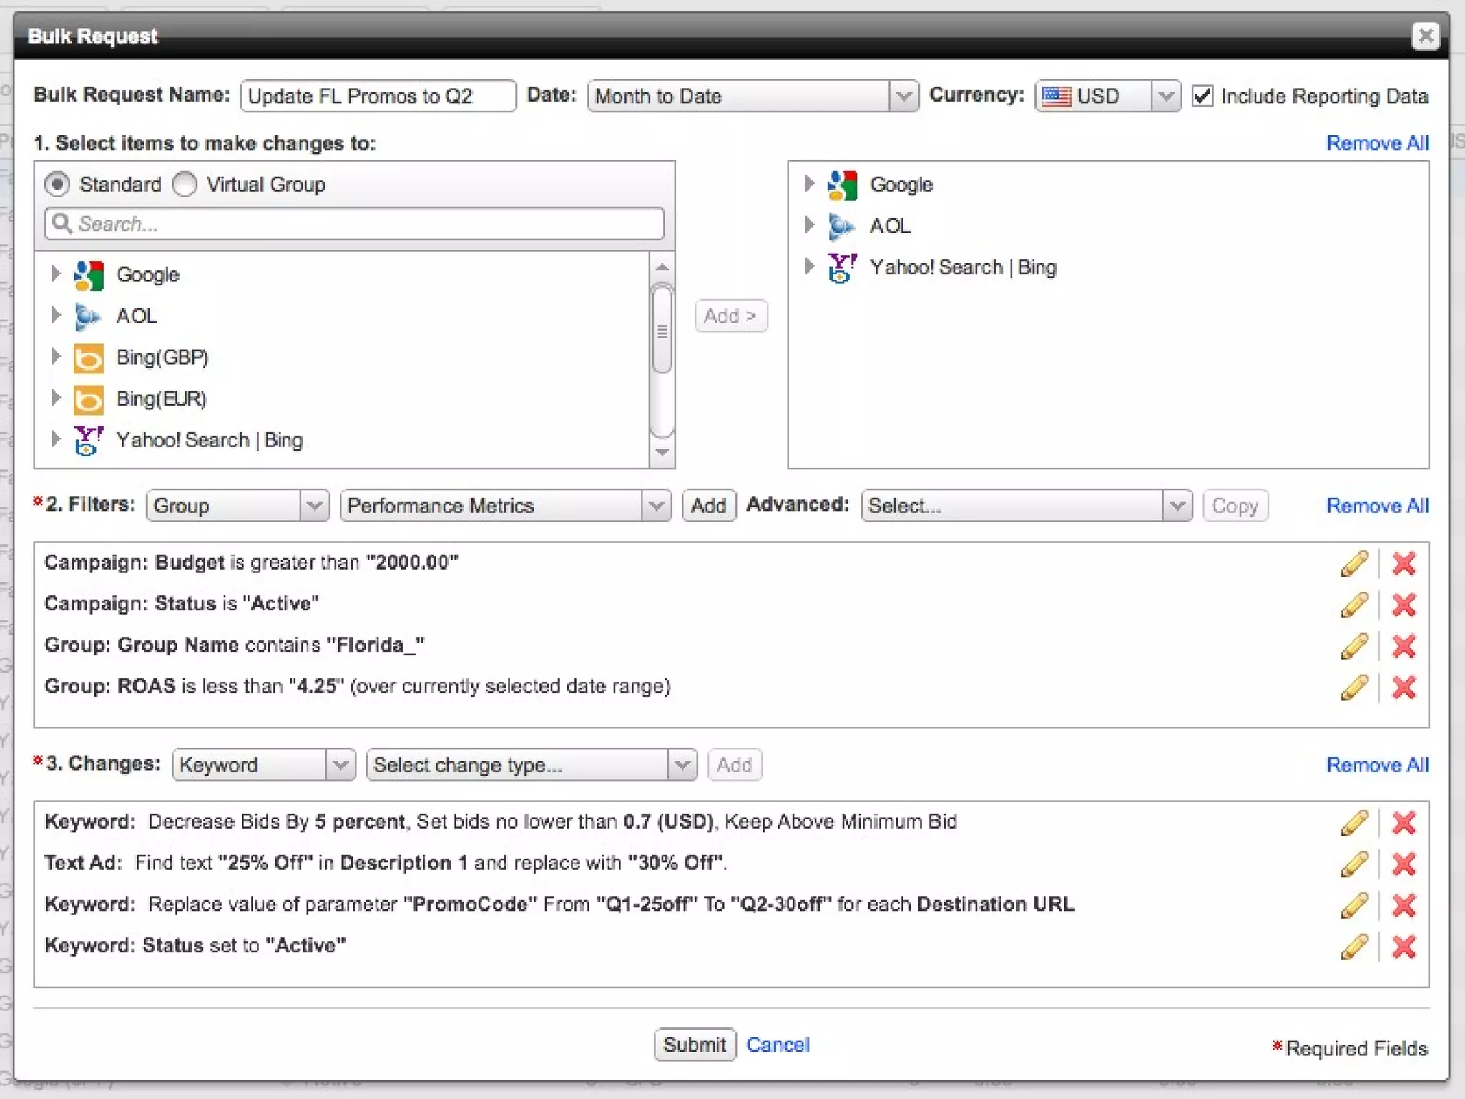Screen dimensions: 1465x1099
Task: Delete the Keyword Status set to Active change
Action: (1403, 947)
